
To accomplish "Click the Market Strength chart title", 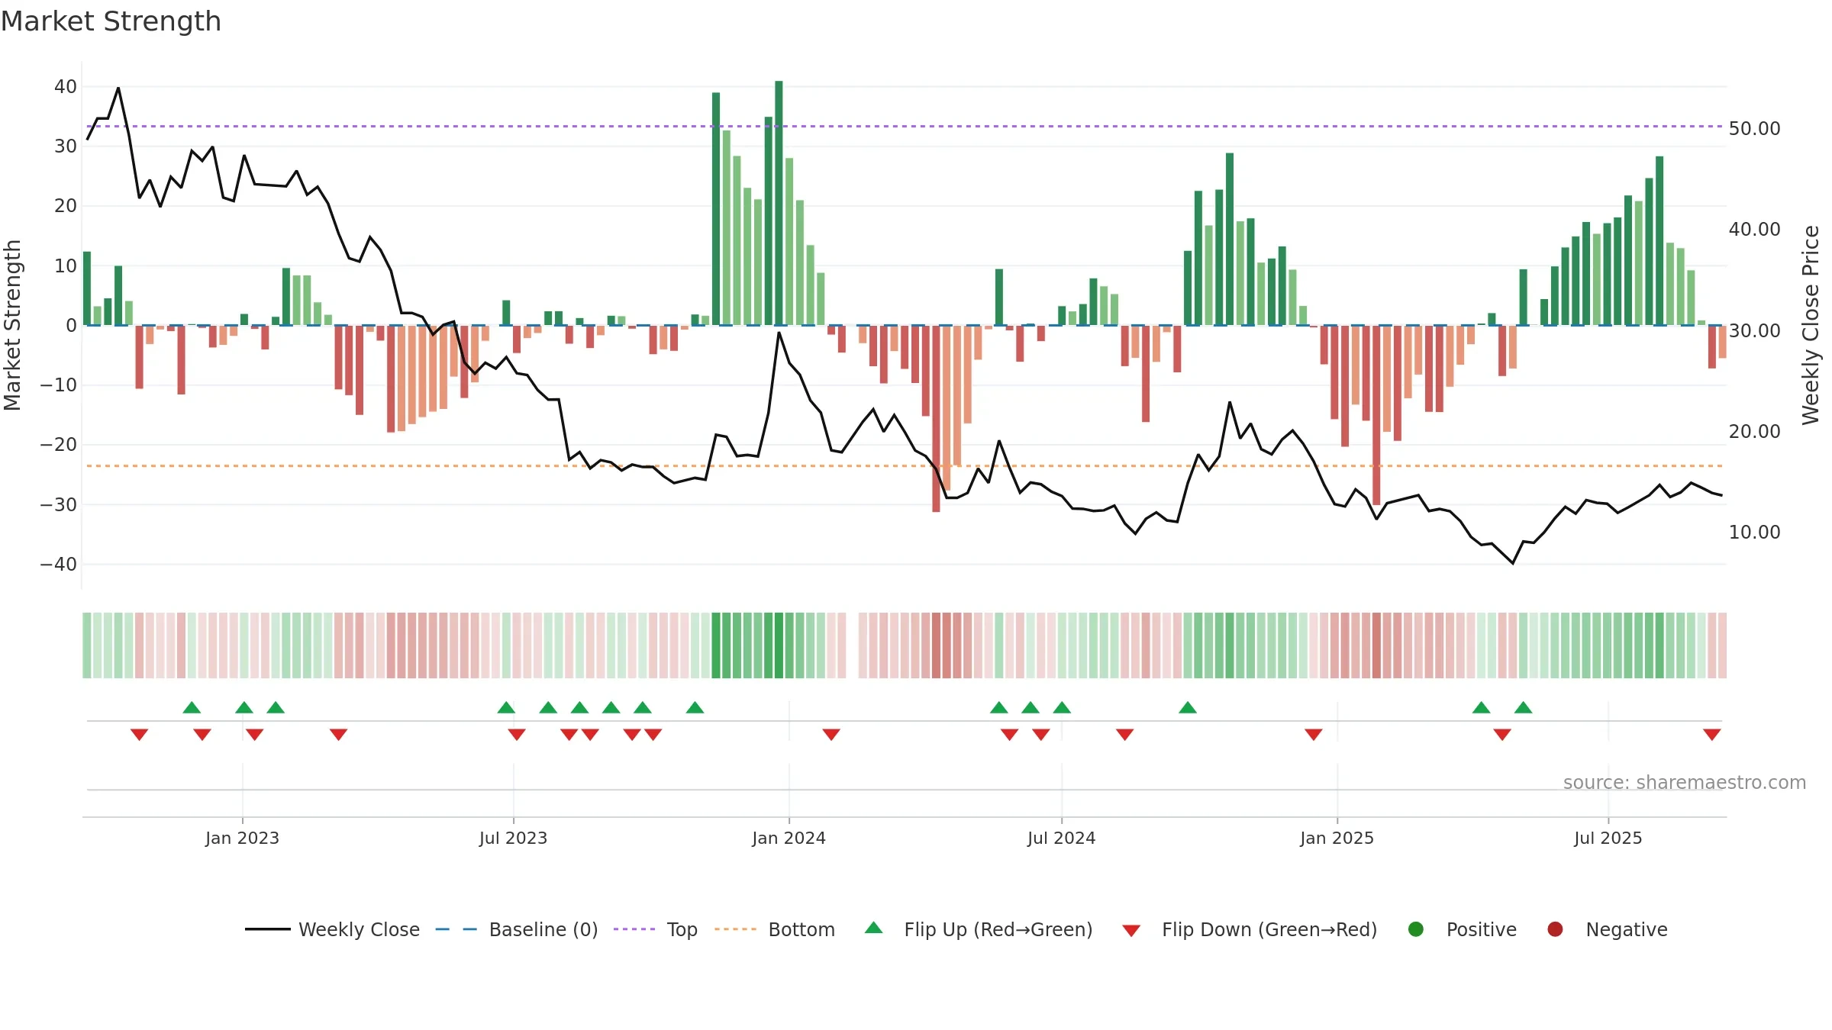I will click(x=111, y=21).
